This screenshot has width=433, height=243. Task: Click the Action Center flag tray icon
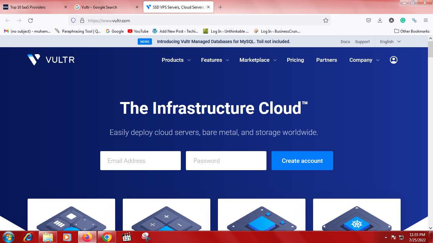click(393, 237)
